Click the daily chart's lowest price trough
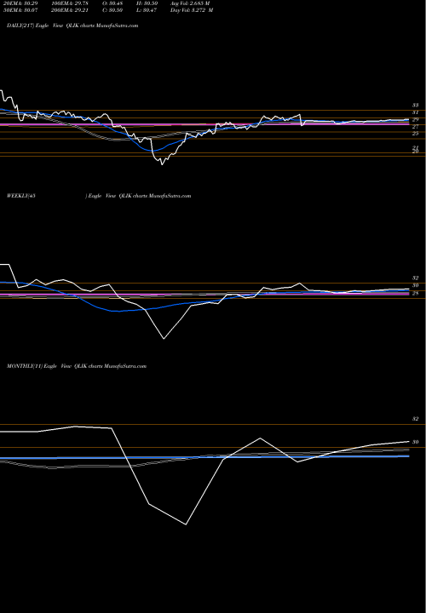Screen dimensions: 426x613 coord(162,164)
